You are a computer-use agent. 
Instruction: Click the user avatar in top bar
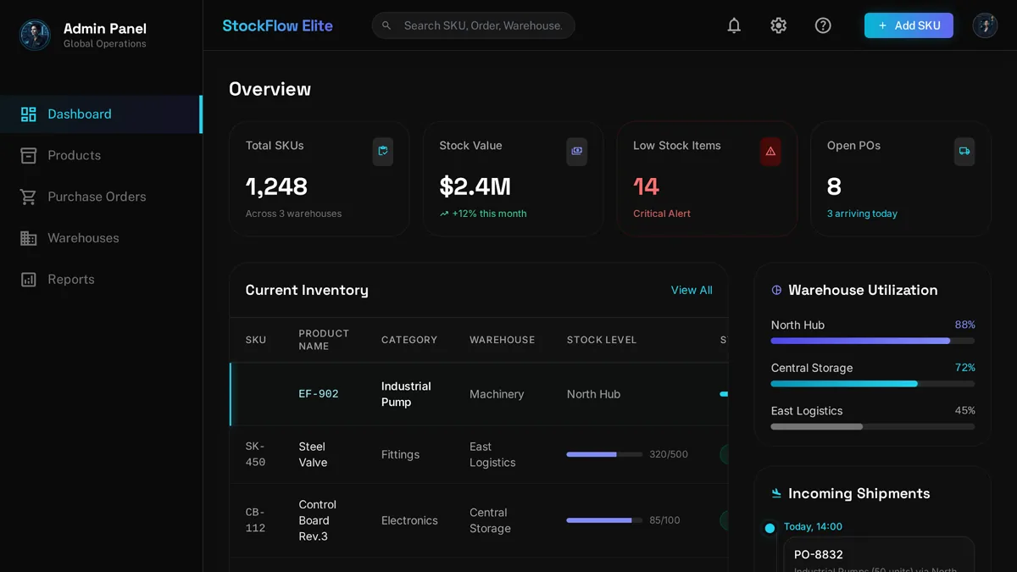(x=985, y=25)
